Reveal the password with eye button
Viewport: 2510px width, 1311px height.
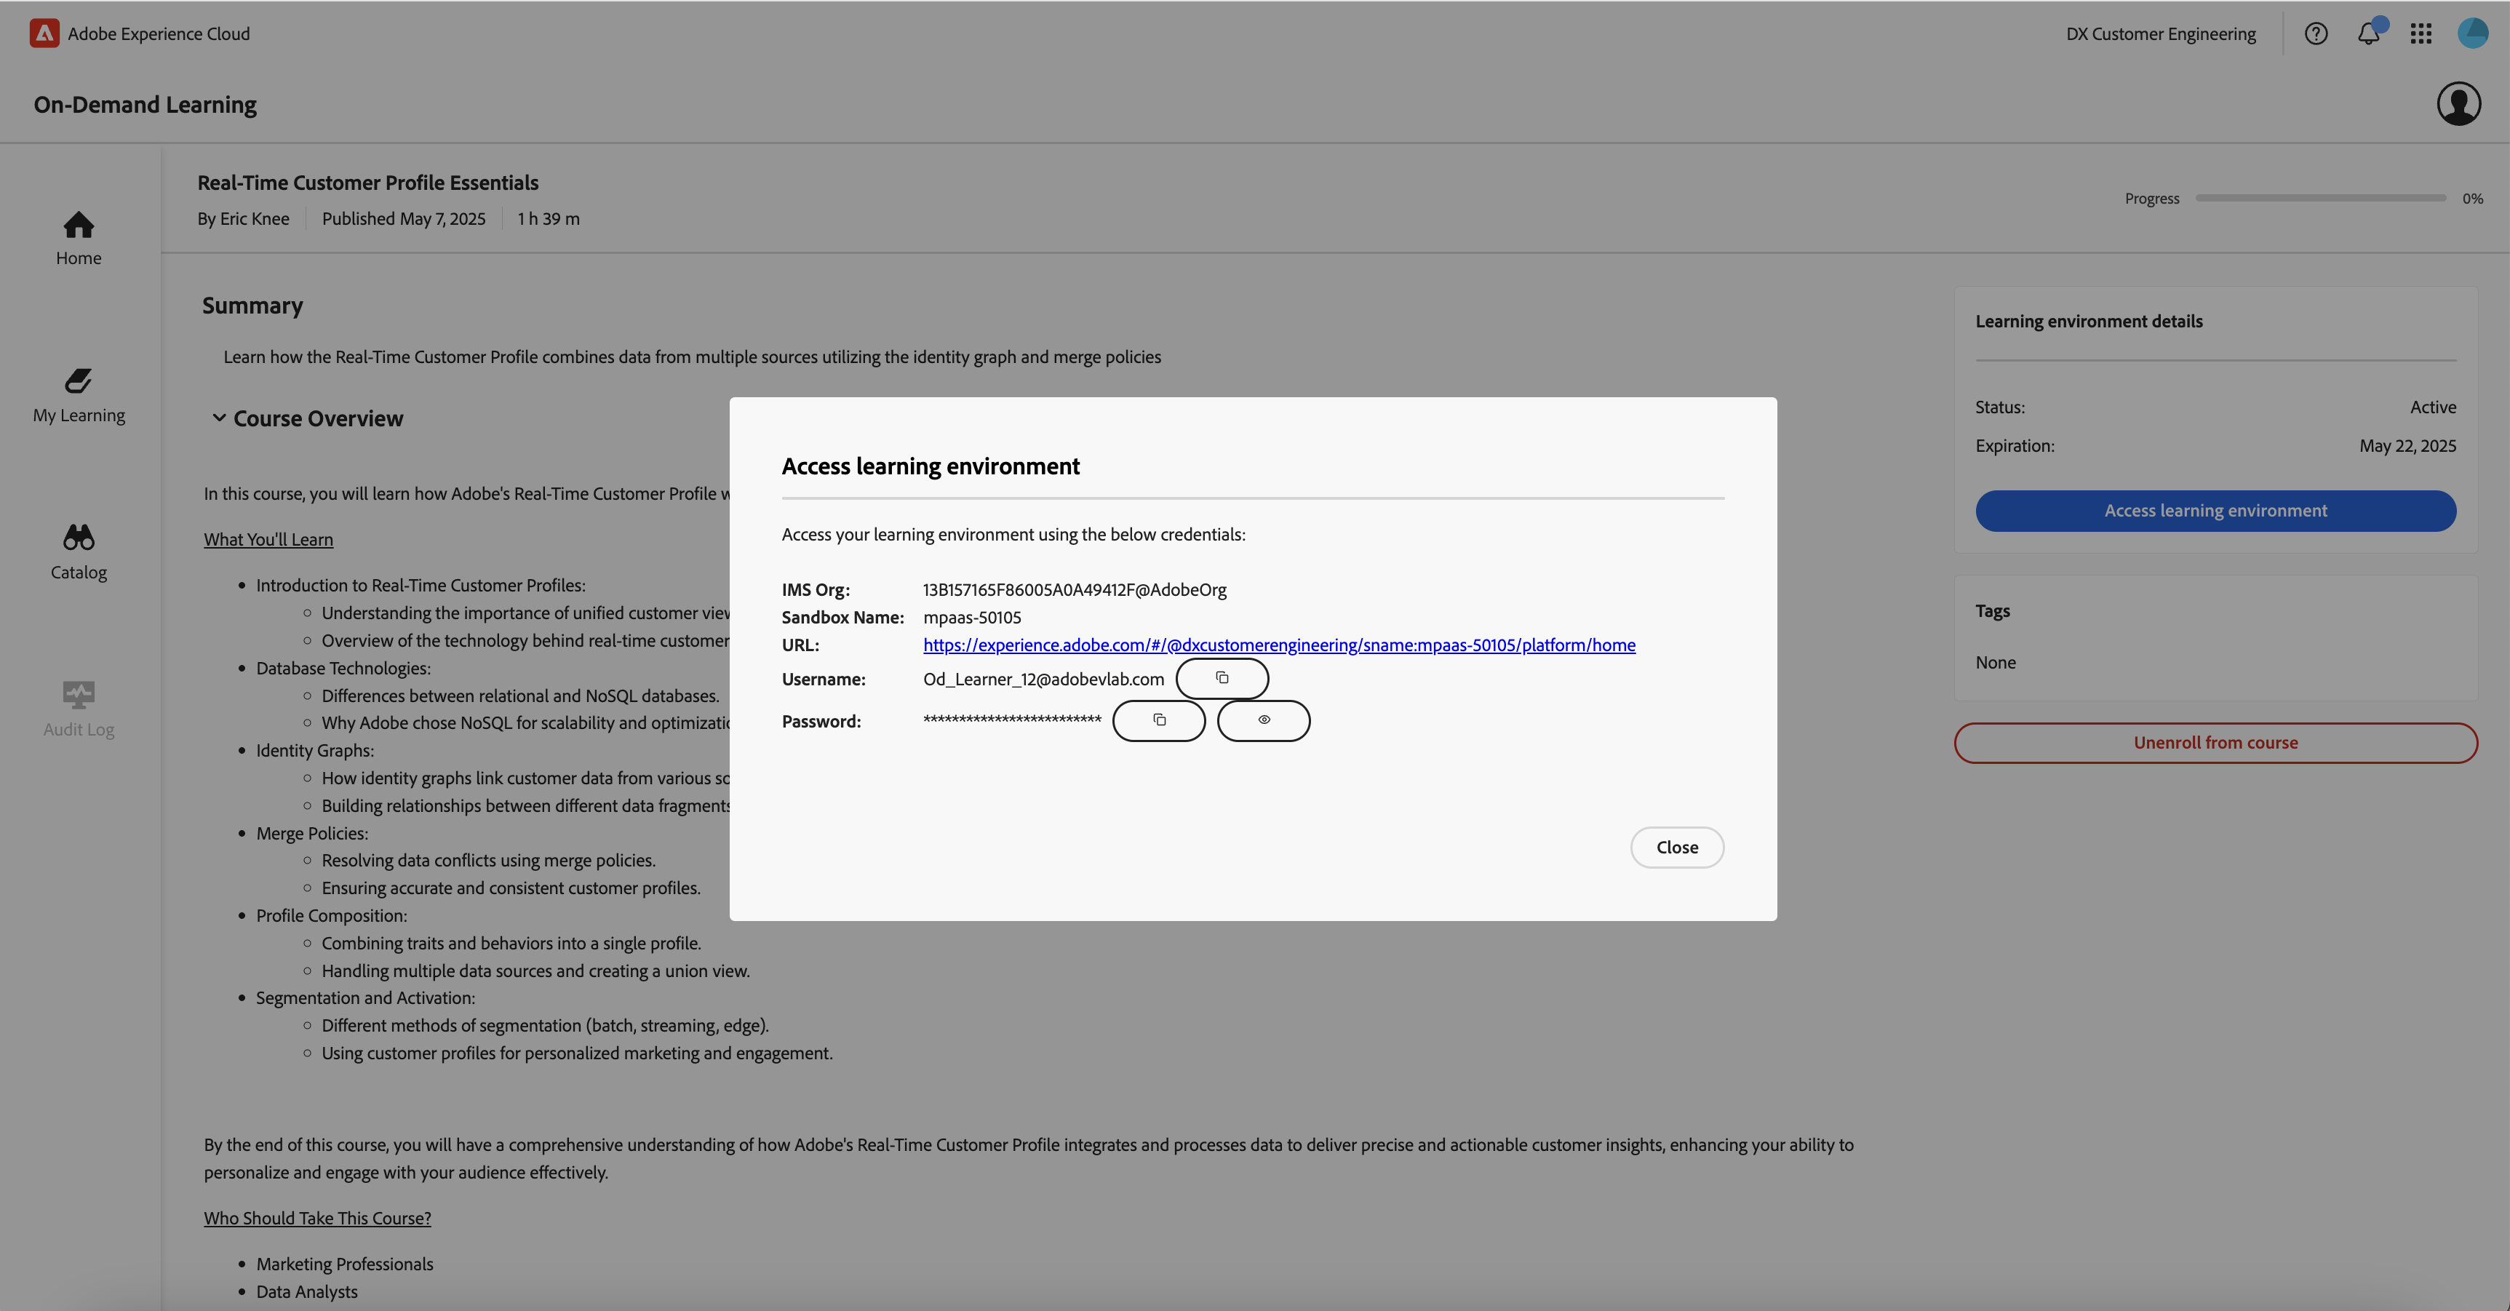pos(1264,720)
